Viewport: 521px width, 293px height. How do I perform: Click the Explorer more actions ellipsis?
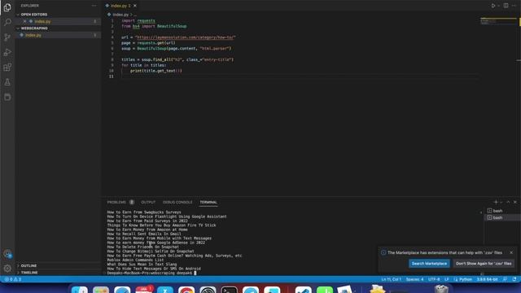pos(94,6)
